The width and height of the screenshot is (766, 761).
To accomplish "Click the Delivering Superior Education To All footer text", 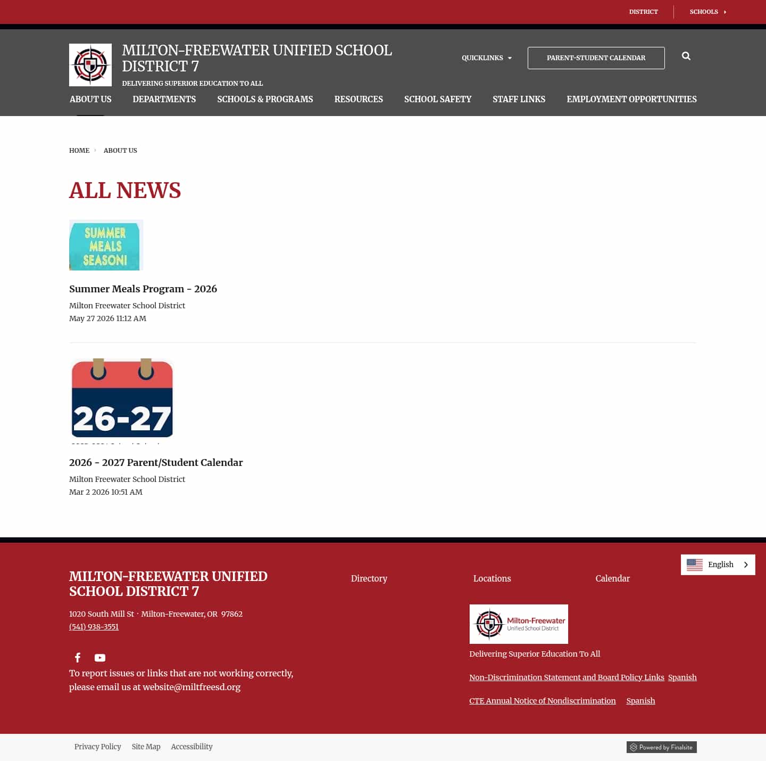I will click(x=535, y=654).
